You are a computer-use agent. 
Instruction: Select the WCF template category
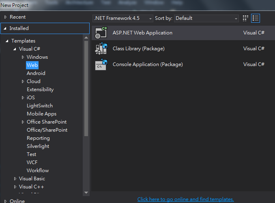point(32,162)
